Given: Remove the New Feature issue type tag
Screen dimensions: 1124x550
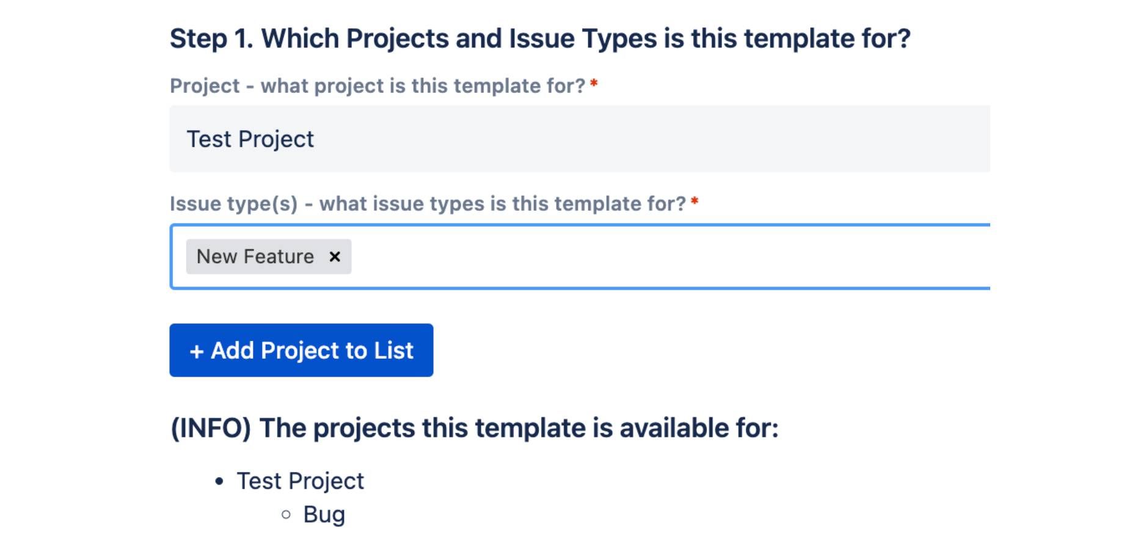Looking at the screenshot, I should pyautogui.click(x=334, y=257).
